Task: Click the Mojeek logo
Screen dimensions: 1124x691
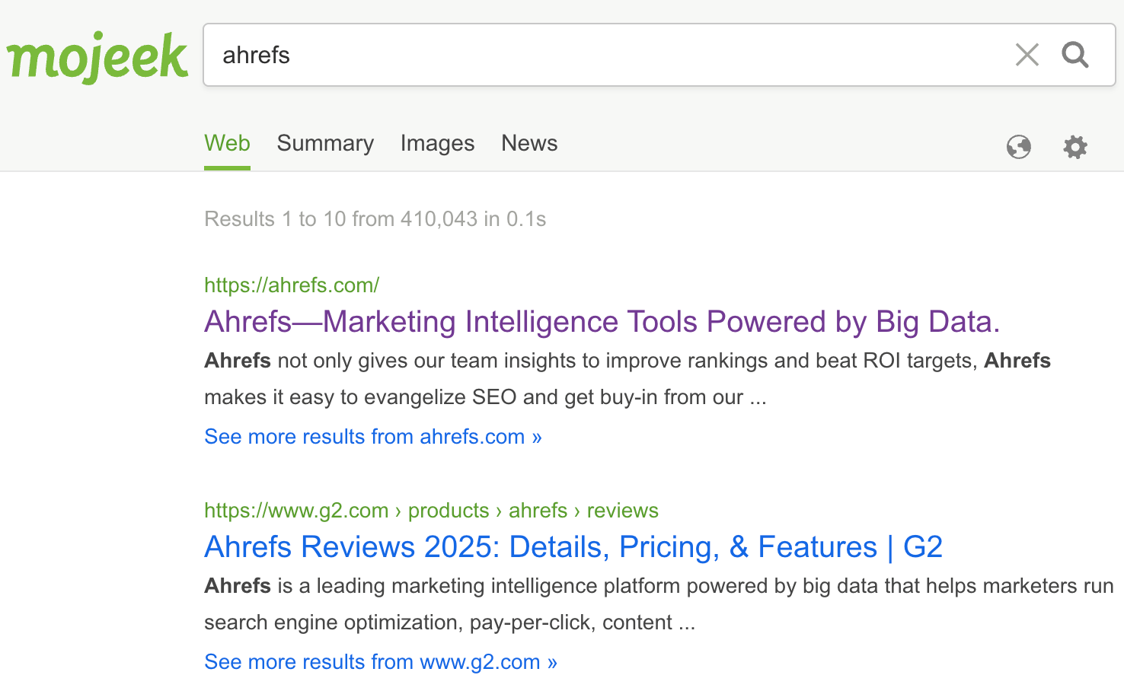Action: click(x=97, y=56)
